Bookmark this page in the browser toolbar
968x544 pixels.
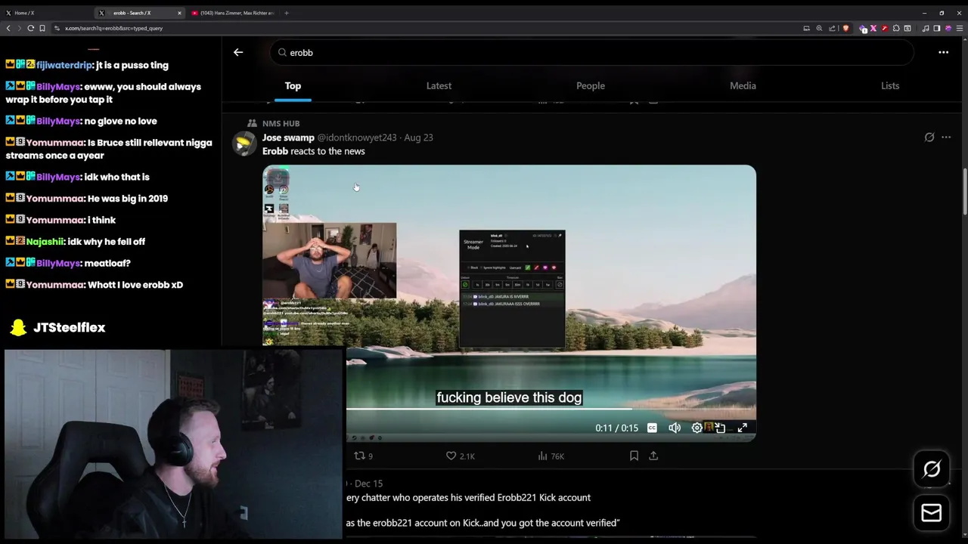click(x=42, y=28)
